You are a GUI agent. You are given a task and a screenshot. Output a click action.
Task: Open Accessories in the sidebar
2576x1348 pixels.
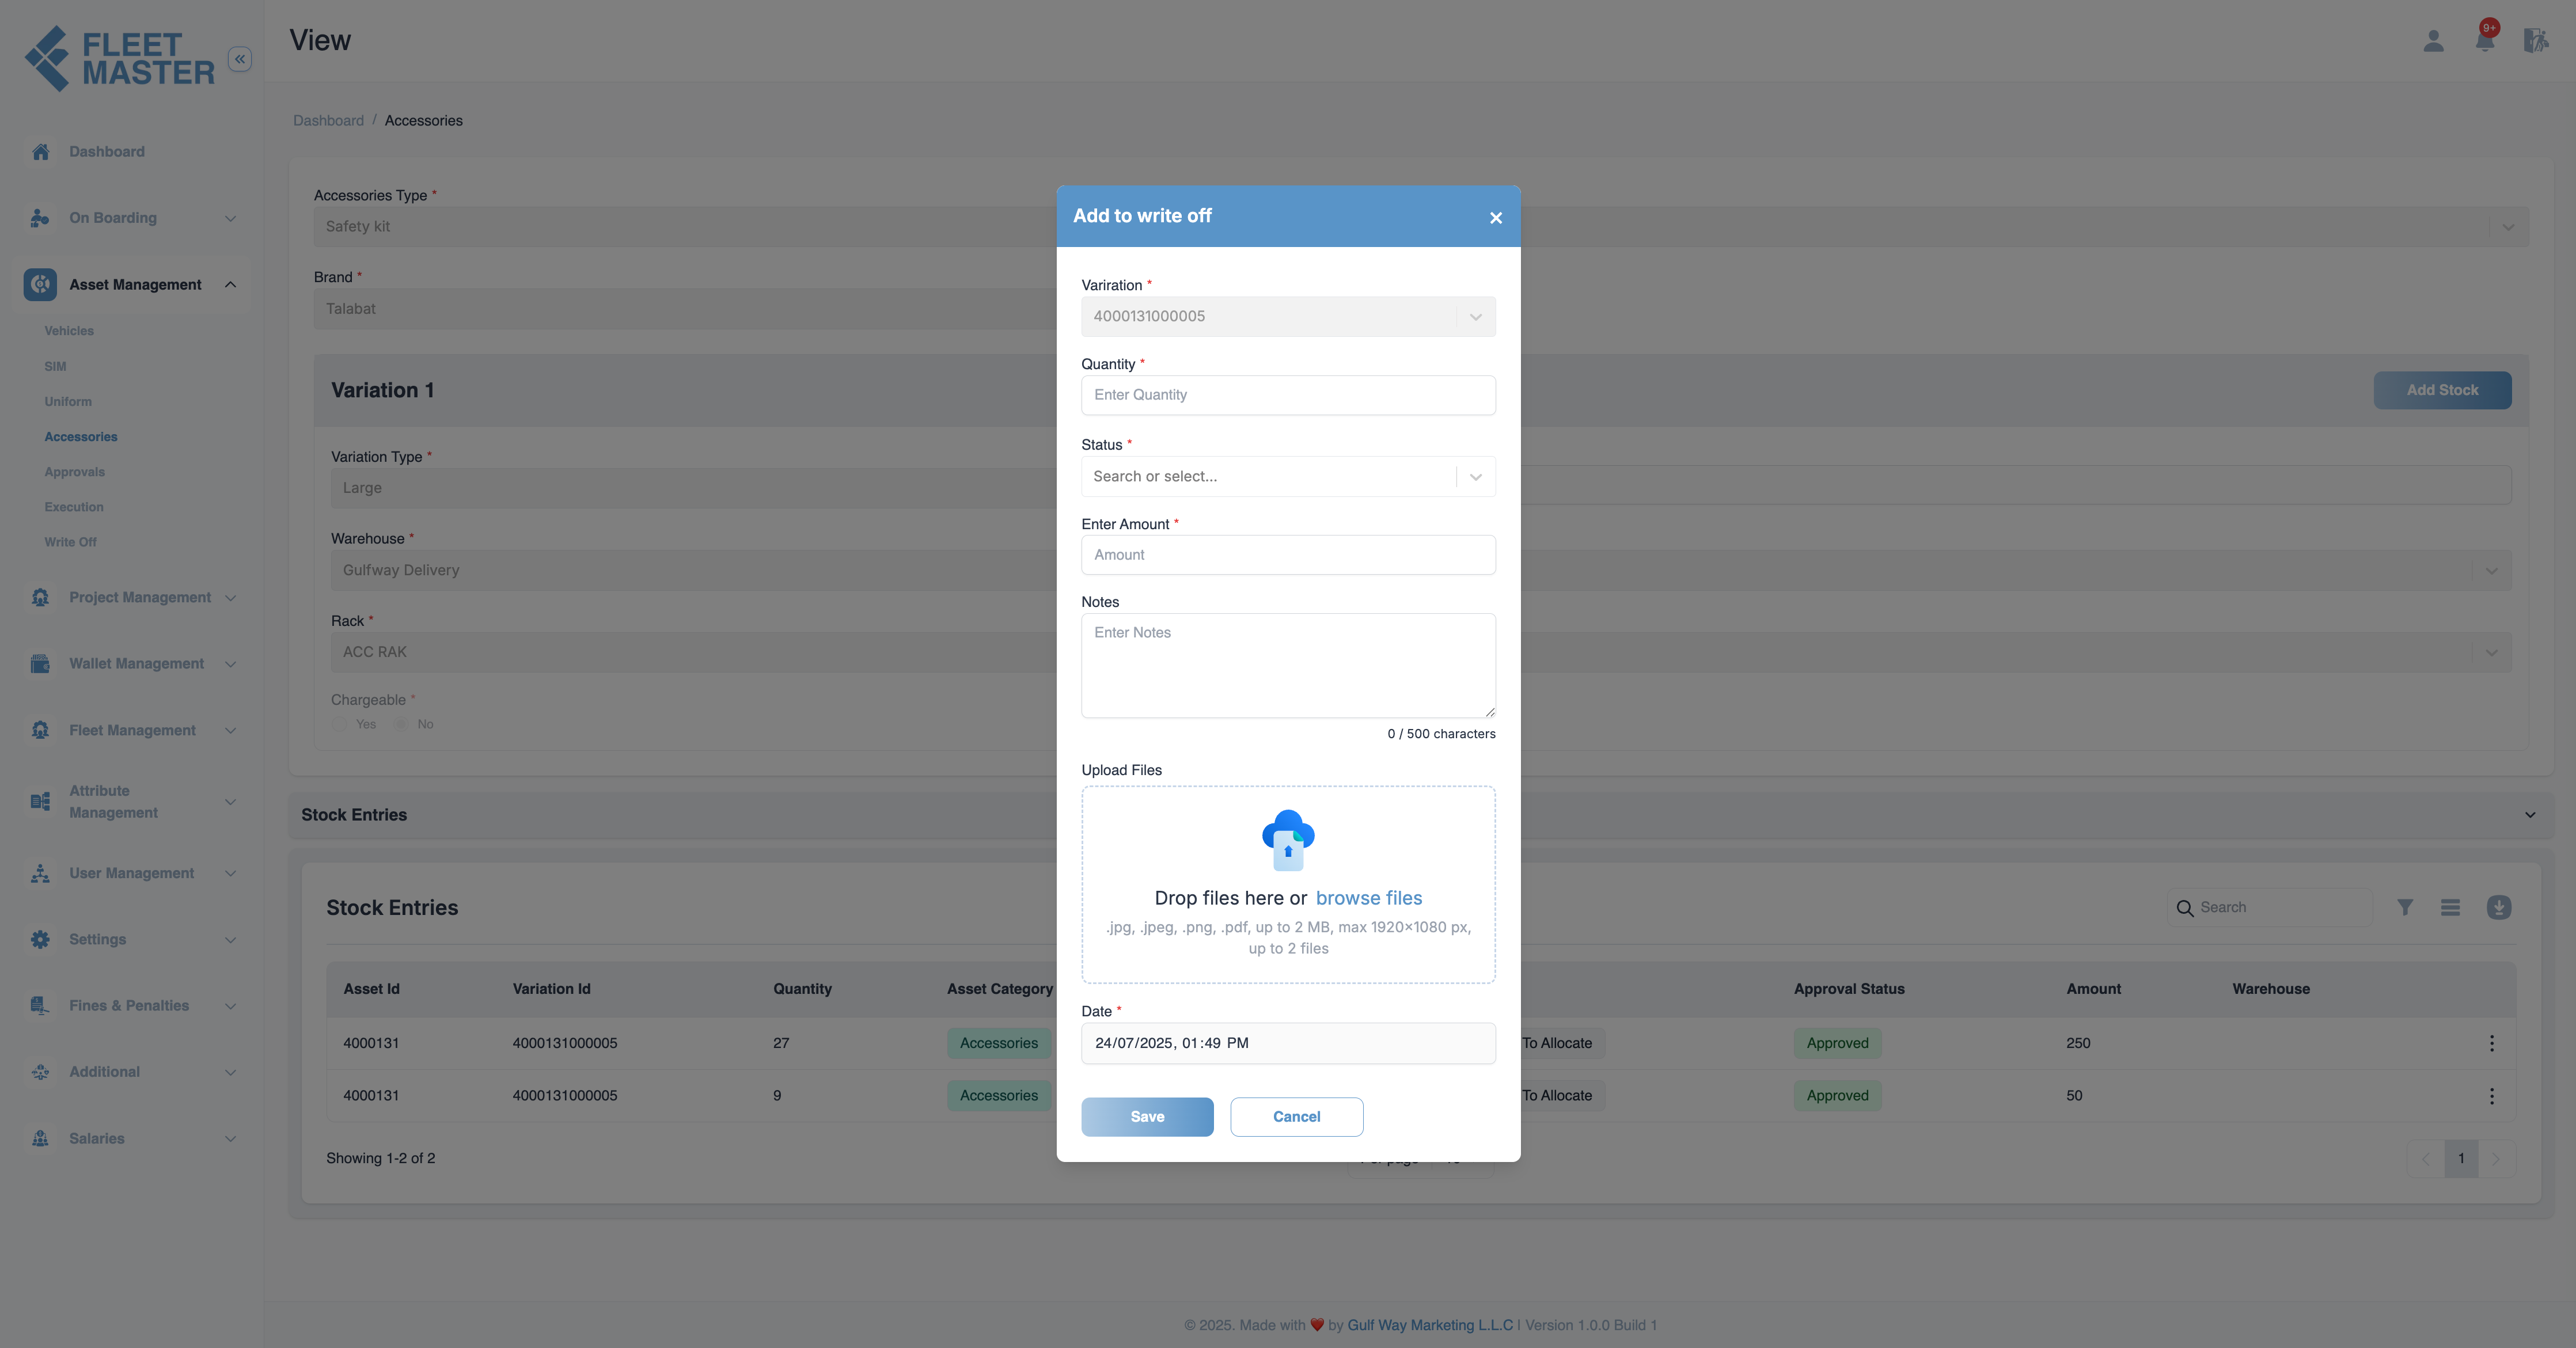(x=81, y=437)
